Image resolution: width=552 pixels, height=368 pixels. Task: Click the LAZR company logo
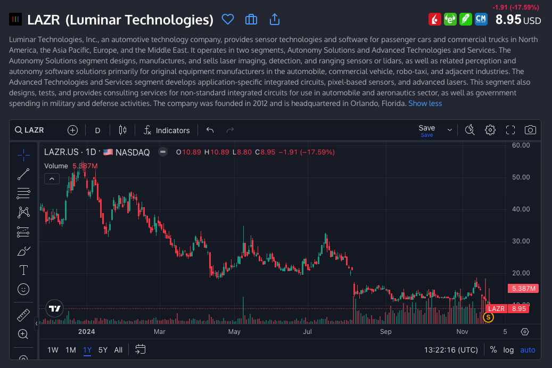[x=15, y=19]
